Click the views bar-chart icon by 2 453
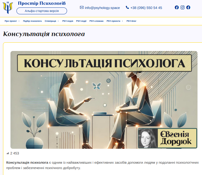202x175 pixels. point(8,153)
